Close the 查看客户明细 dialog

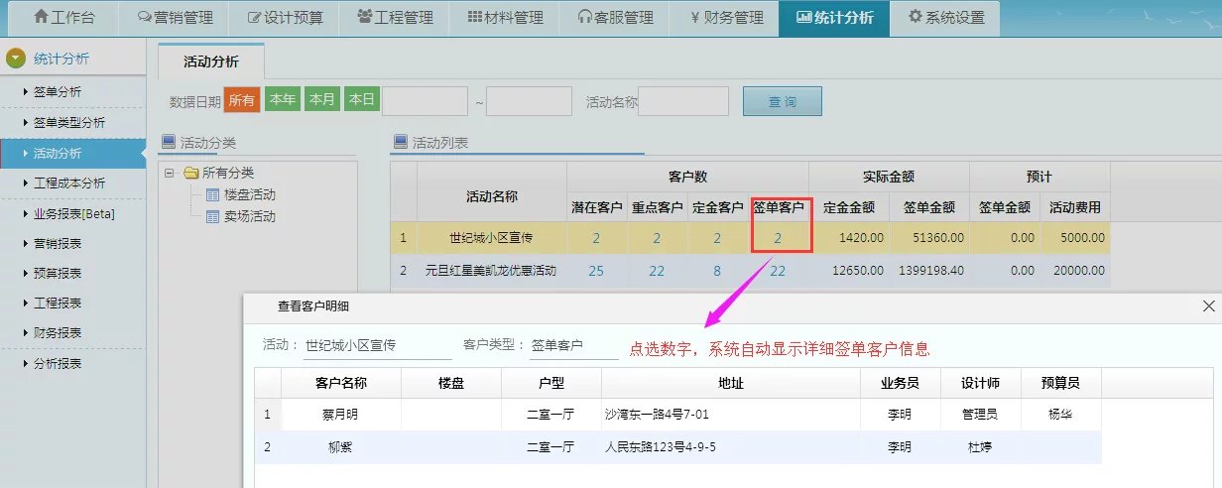tap(1206, 307)
